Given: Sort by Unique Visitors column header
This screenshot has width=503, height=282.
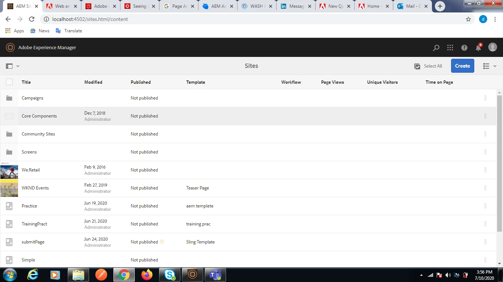Looking at the screenshot, I should [x=382, y=82].
